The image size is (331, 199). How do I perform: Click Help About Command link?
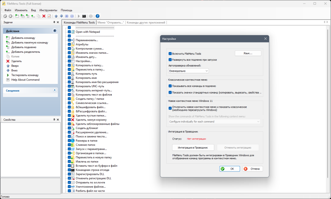coord(25,80)
